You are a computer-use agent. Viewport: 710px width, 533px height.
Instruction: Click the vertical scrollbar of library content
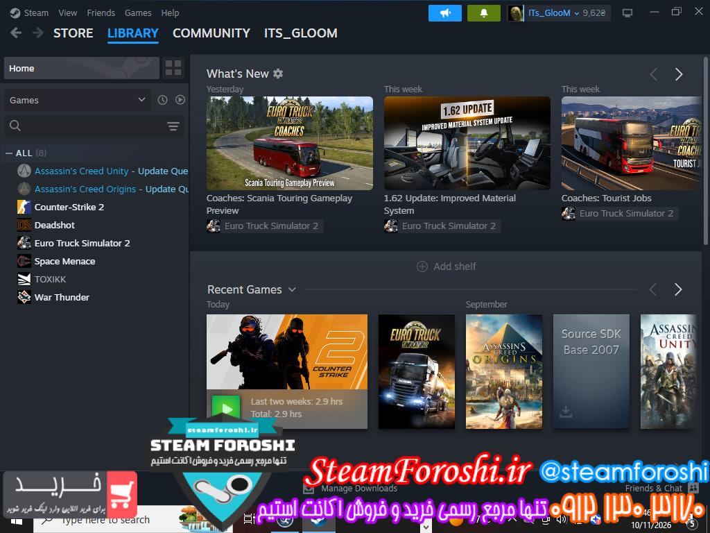click(x=705, y=152)
